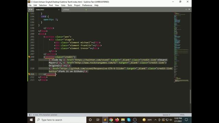Click line number 209 in gutter
The image size is (219, 123).
[x=32, y=60]
